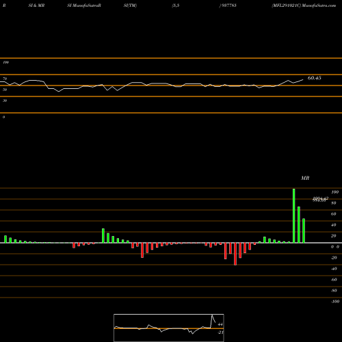
Task: Click the SI(TM) header text
Action: (x=130, y=5)
